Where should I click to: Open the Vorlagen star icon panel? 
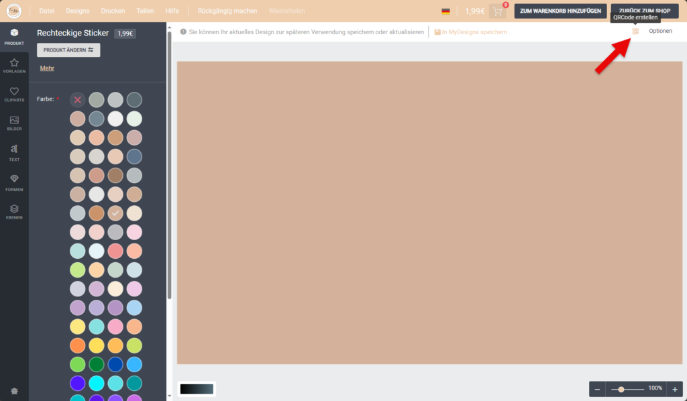(x=14, y=66)
